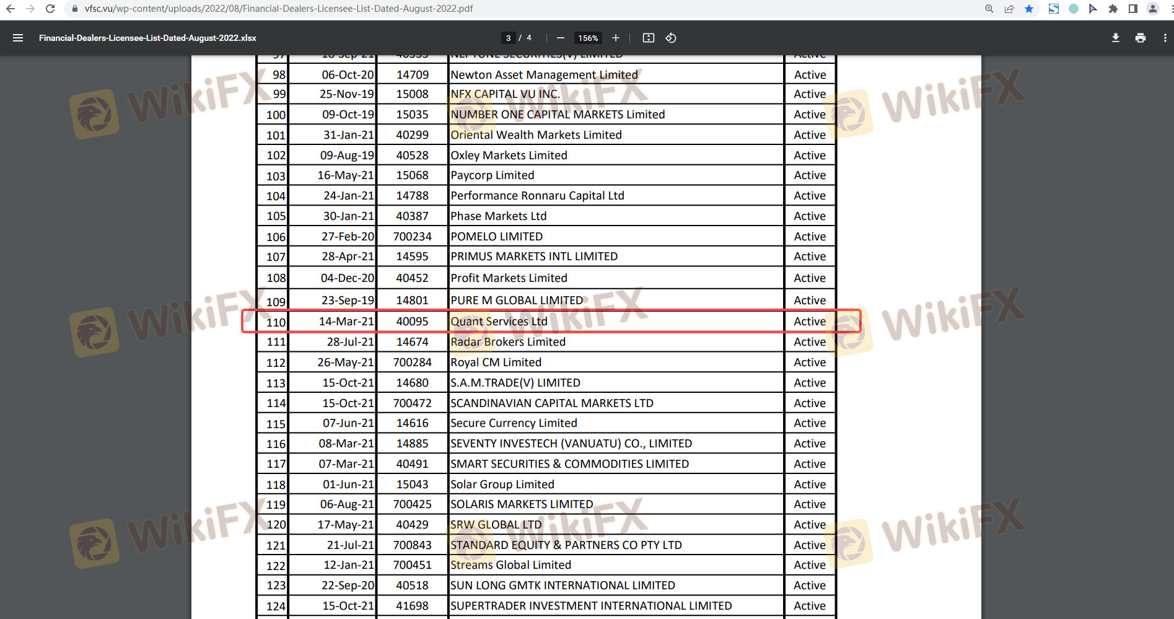Open PDF viewer more actions menu
Viewport: 1174px width, 619px height.
1165,38
